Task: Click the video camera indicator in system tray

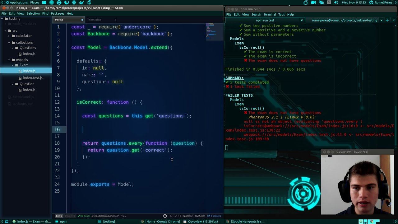Action: (313, 2)
